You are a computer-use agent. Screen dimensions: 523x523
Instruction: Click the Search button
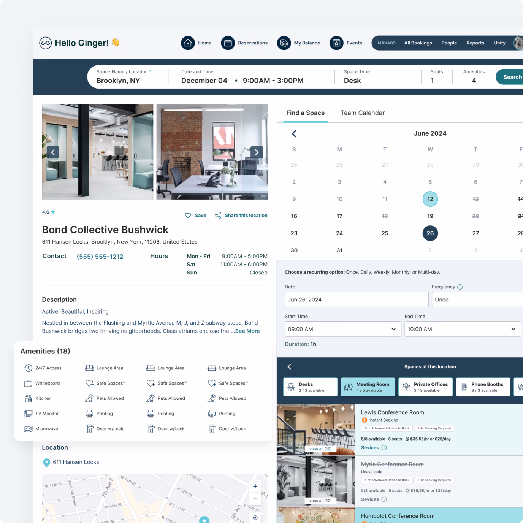tap(512, 77)
